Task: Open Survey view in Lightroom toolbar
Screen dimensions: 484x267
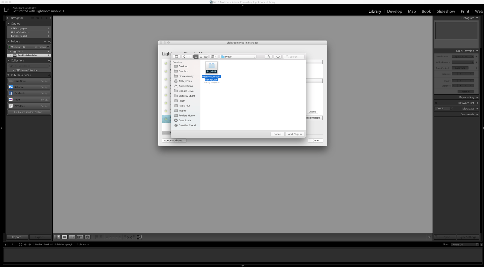Action: coord(80,237)
